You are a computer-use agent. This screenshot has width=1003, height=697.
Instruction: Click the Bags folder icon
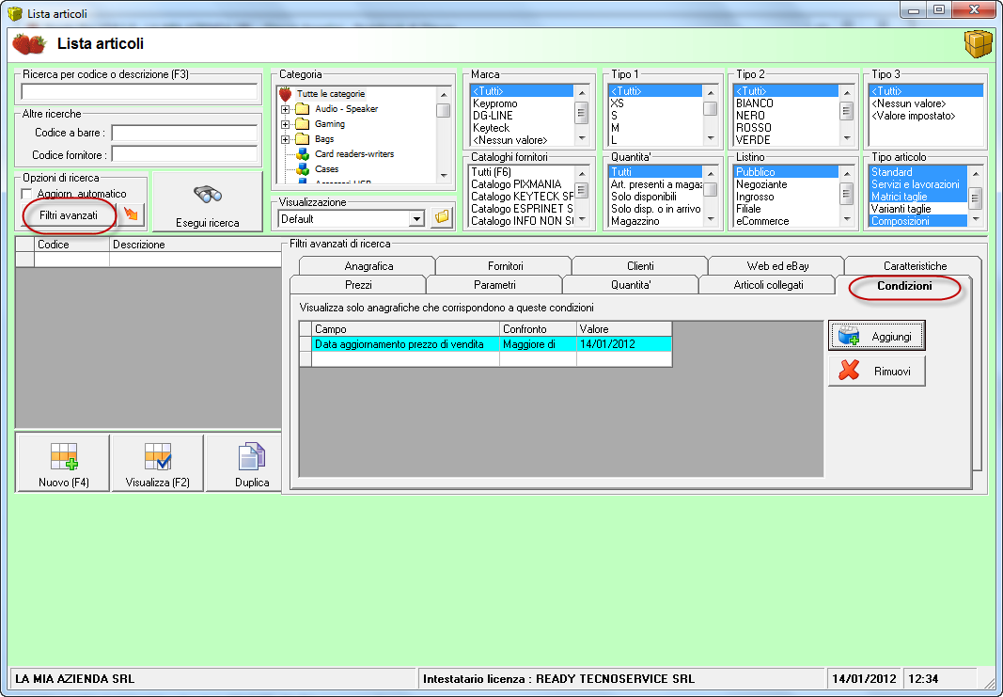point(303,139)
